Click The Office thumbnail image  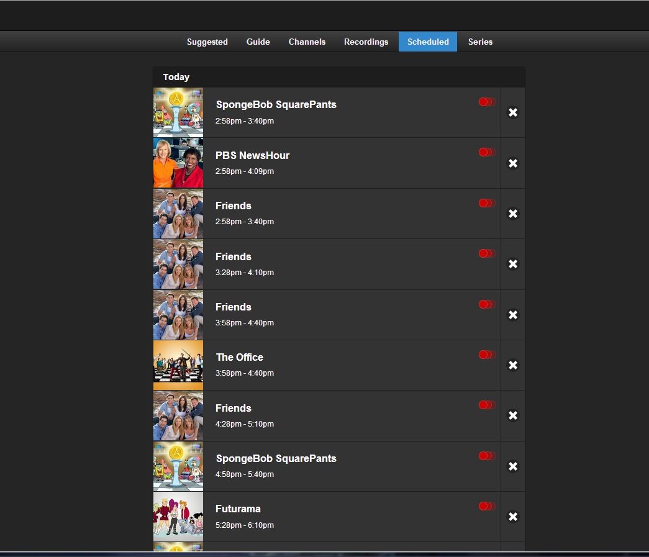click(x=178, y=365)
